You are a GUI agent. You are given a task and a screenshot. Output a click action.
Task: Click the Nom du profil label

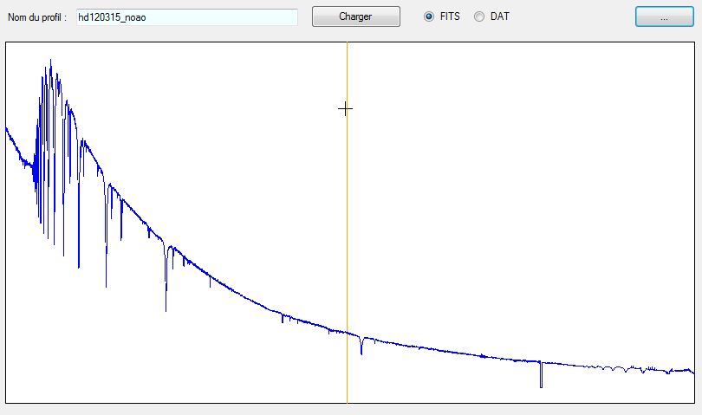37,17
